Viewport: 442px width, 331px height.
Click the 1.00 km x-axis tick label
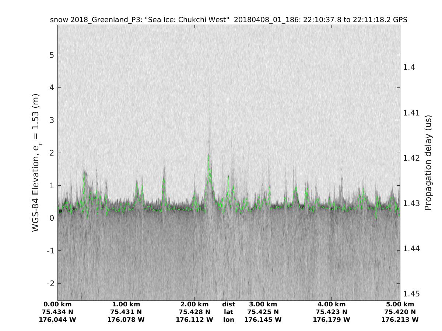tap(126, 304)
